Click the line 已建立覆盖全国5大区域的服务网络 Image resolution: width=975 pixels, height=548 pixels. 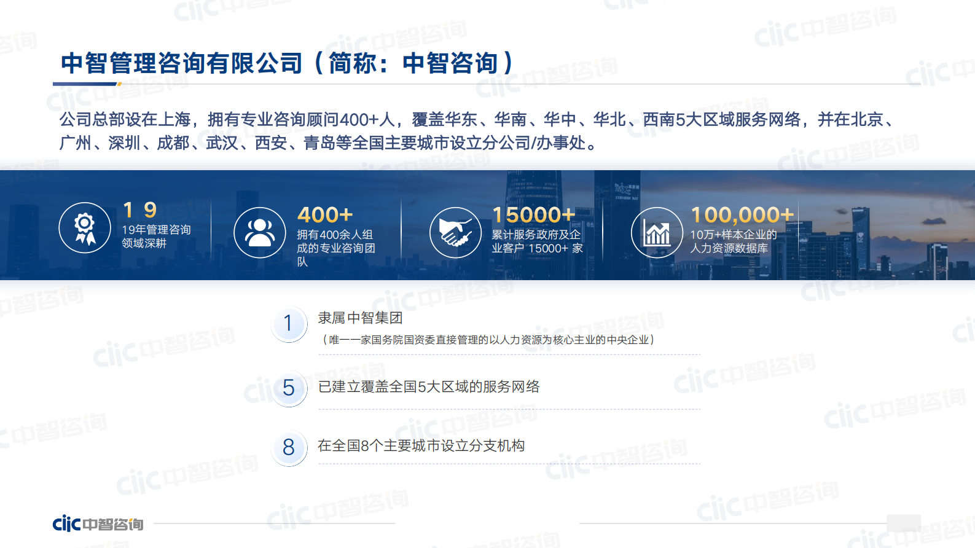tap(429, 386)
